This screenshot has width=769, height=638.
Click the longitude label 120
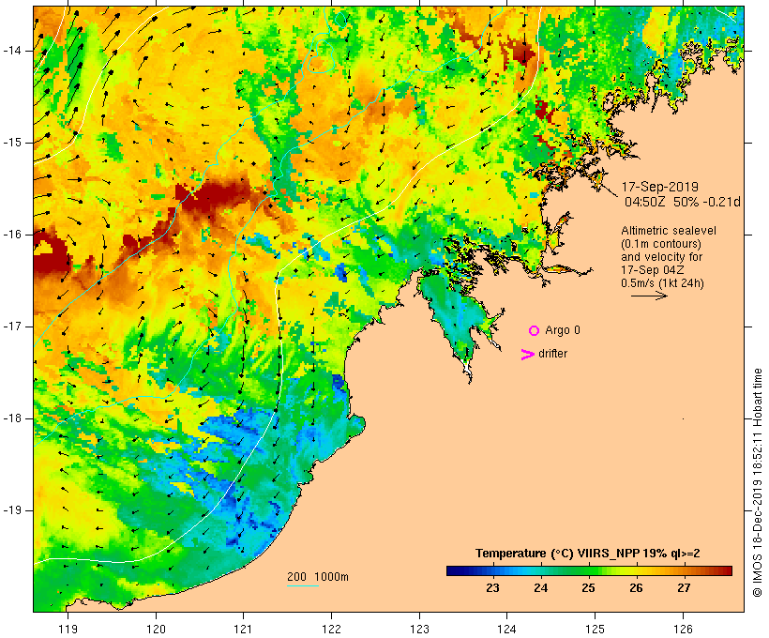[156, 629]
